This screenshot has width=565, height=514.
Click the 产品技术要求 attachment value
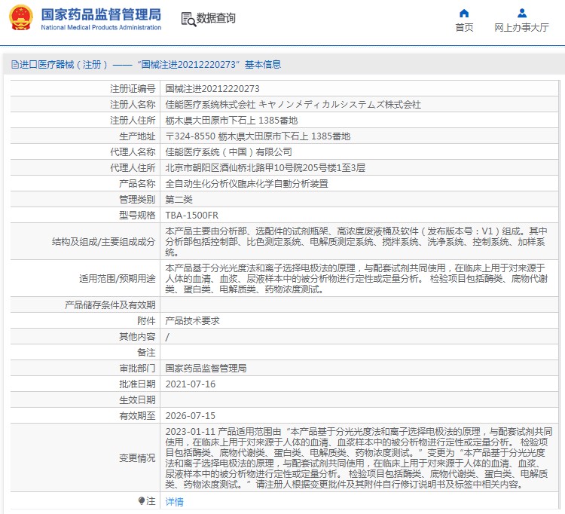(x=192, y=320)
